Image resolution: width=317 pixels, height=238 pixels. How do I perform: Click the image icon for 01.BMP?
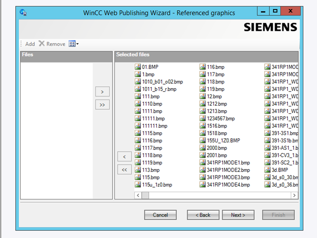pos(138,67)
